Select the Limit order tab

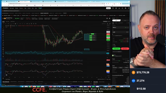pyautogui.click(x=113, y=23)
